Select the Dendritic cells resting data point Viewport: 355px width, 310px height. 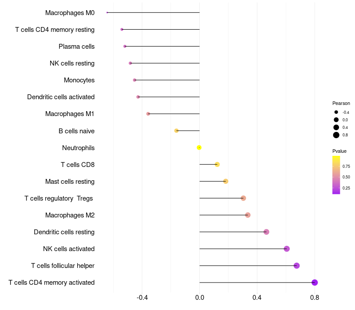pos(266,232)
